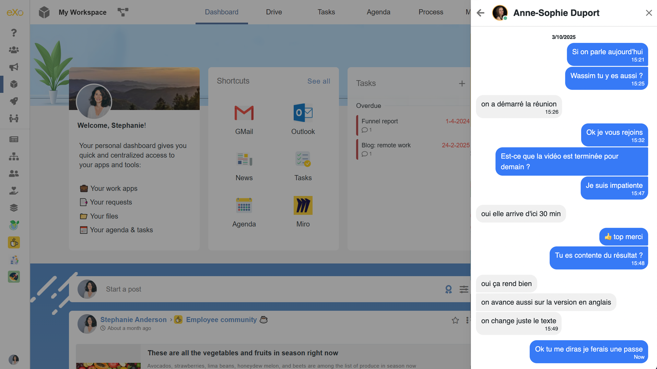This screenshot has height=369, width=657.
Task: Open the GMail shortcut icon
Action: (x=244, y=113)
